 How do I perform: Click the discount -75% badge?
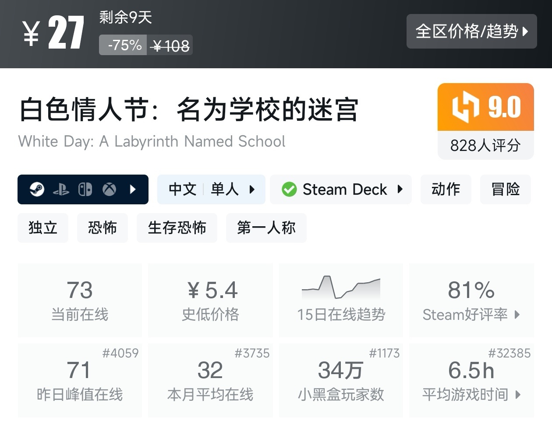click(123, 44)
